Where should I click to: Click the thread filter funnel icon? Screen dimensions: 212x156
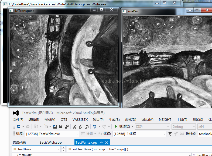point(170,134)
